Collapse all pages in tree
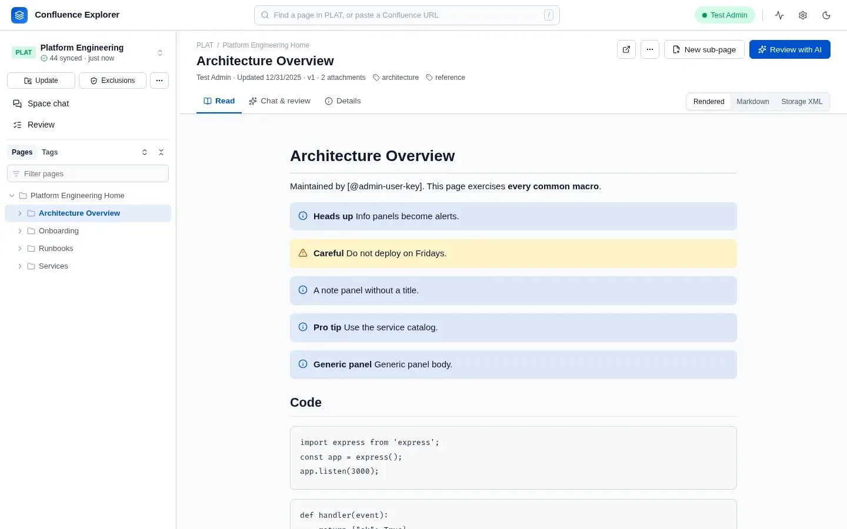 click(161, 152)
